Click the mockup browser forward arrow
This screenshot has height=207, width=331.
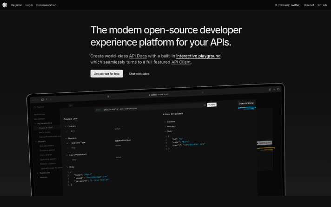point(51,99)
